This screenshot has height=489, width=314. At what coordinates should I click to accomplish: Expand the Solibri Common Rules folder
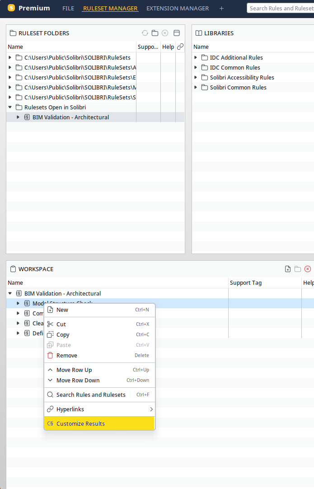click(196, 87)
